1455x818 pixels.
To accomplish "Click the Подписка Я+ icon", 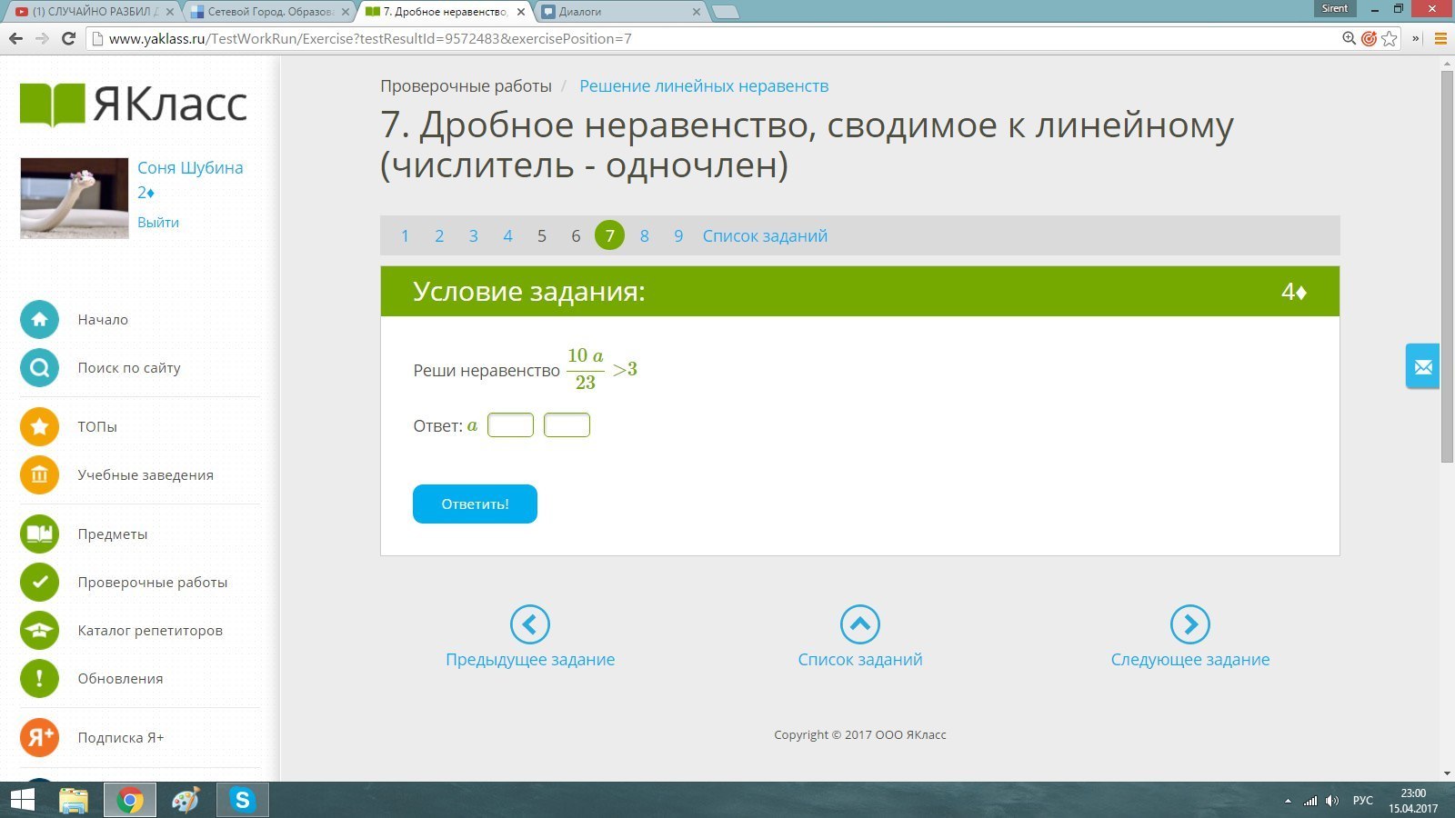I will pos(39,737).
